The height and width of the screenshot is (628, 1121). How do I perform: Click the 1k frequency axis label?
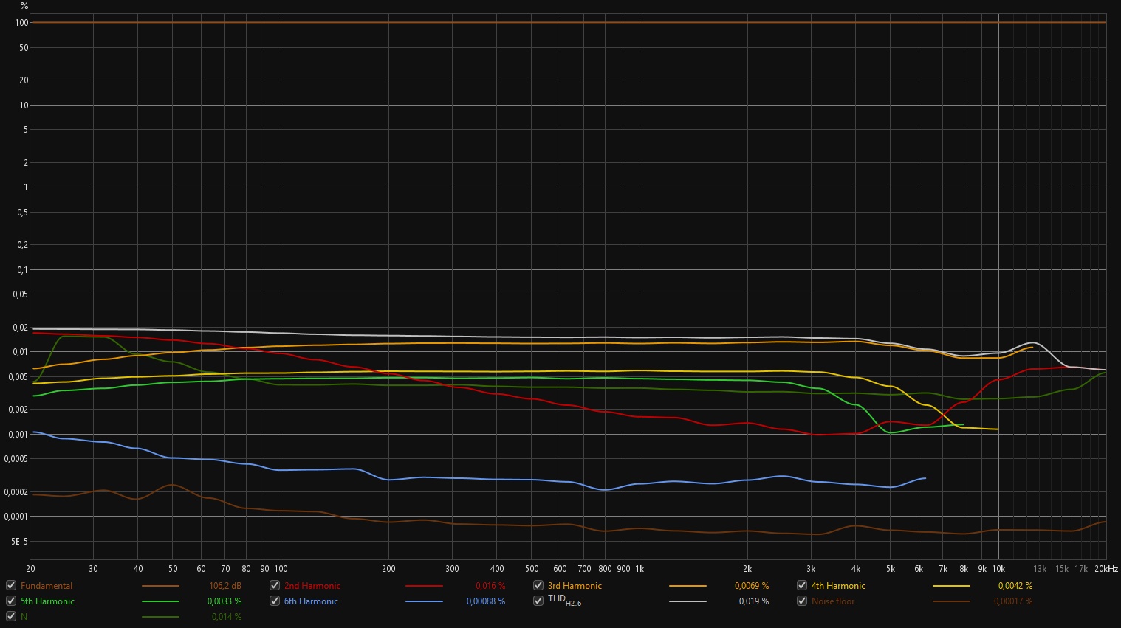(640, 569)
